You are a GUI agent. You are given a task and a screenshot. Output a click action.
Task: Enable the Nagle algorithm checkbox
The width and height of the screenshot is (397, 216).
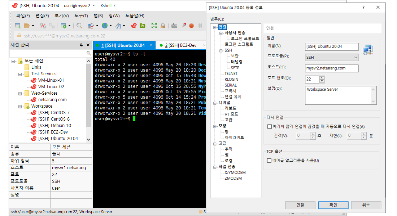pyautogui.click(x=269, y=161)
